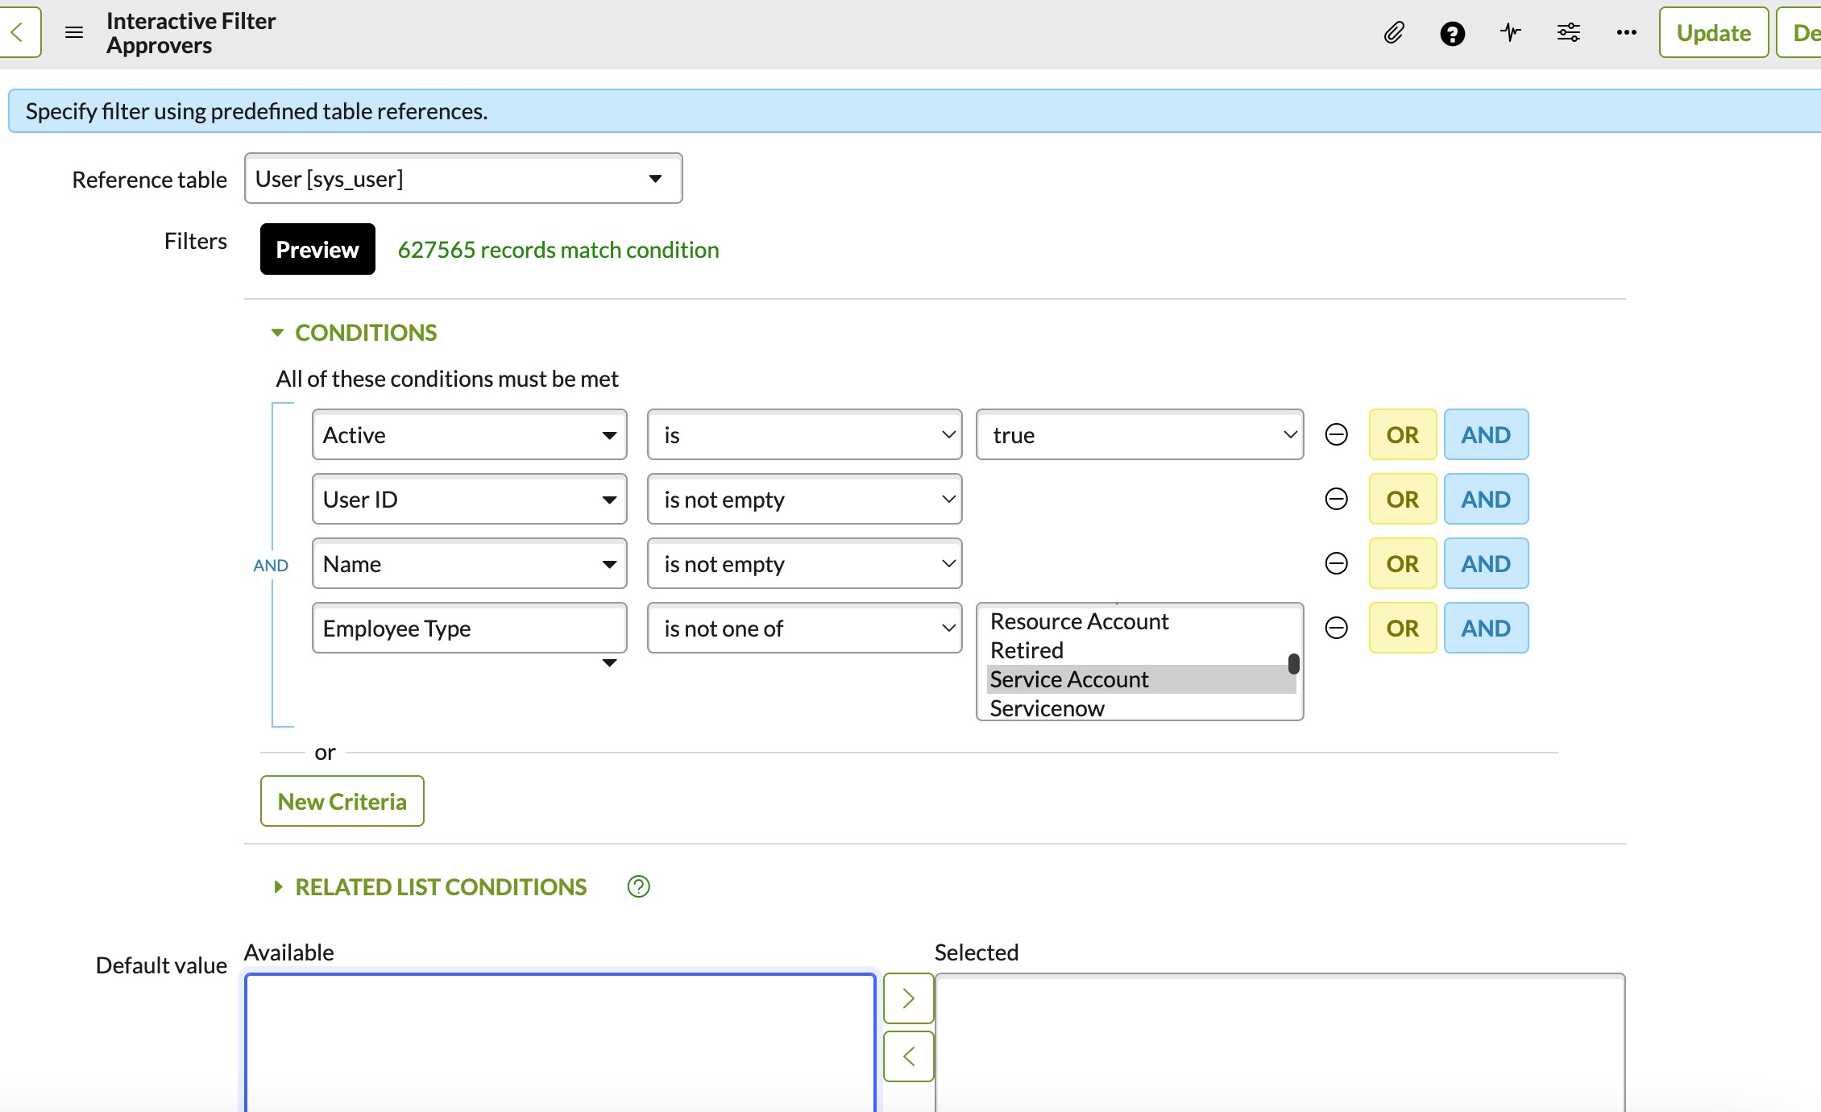Click the Preview button
This screenshot has height=1112, width=1821.
[x=317, y=250]
